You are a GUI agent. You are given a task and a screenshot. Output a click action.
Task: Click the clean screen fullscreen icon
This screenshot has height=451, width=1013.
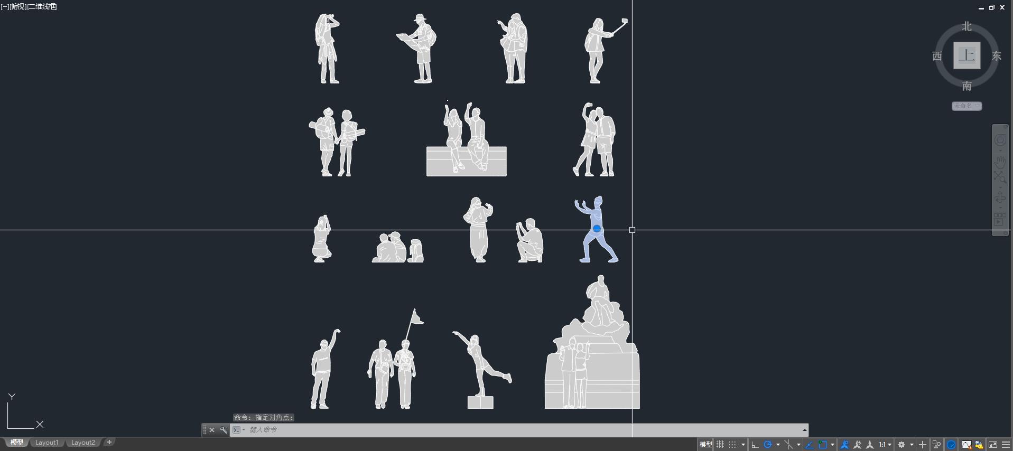[993, 445]
